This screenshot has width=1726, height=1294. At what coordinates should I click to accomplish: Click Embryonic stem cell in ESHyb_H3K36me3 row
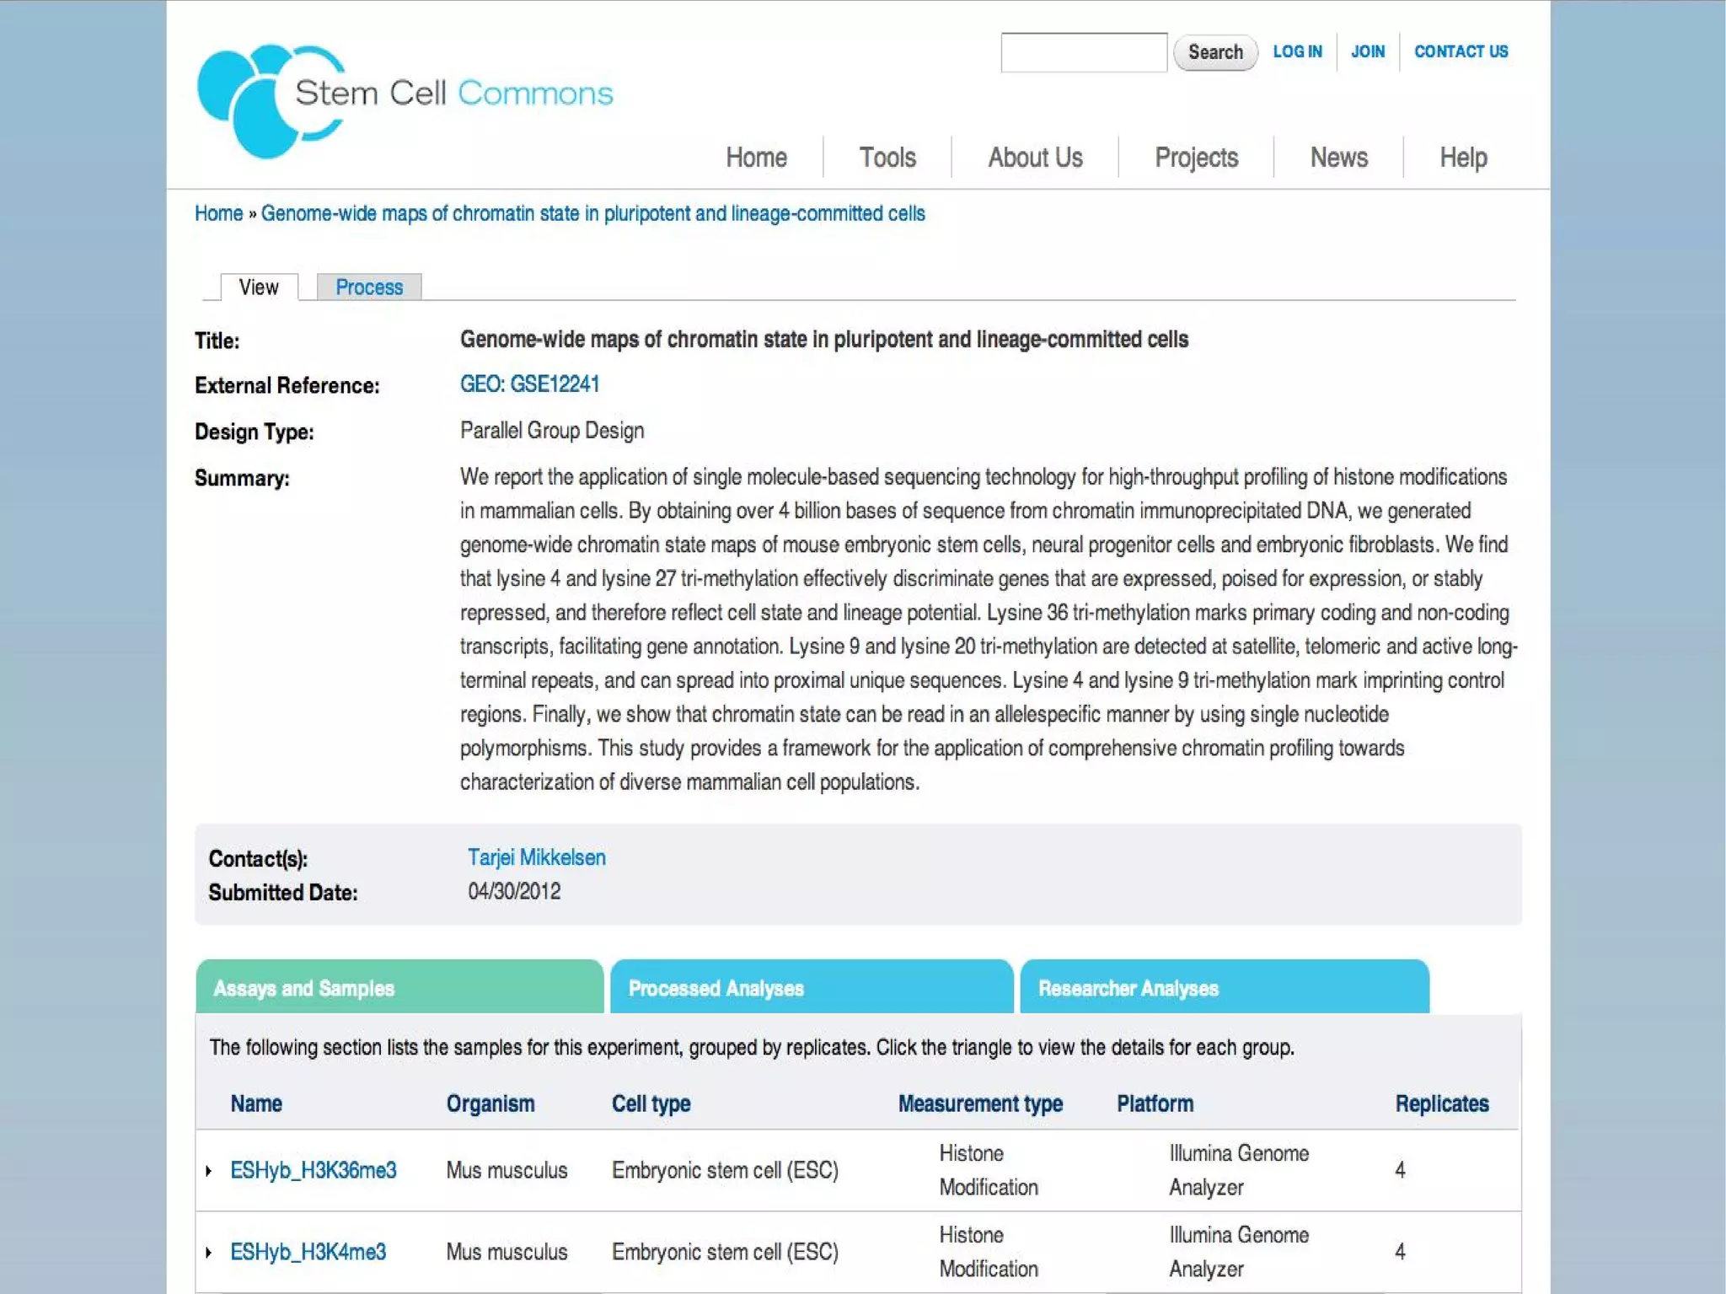[725, 1170]
